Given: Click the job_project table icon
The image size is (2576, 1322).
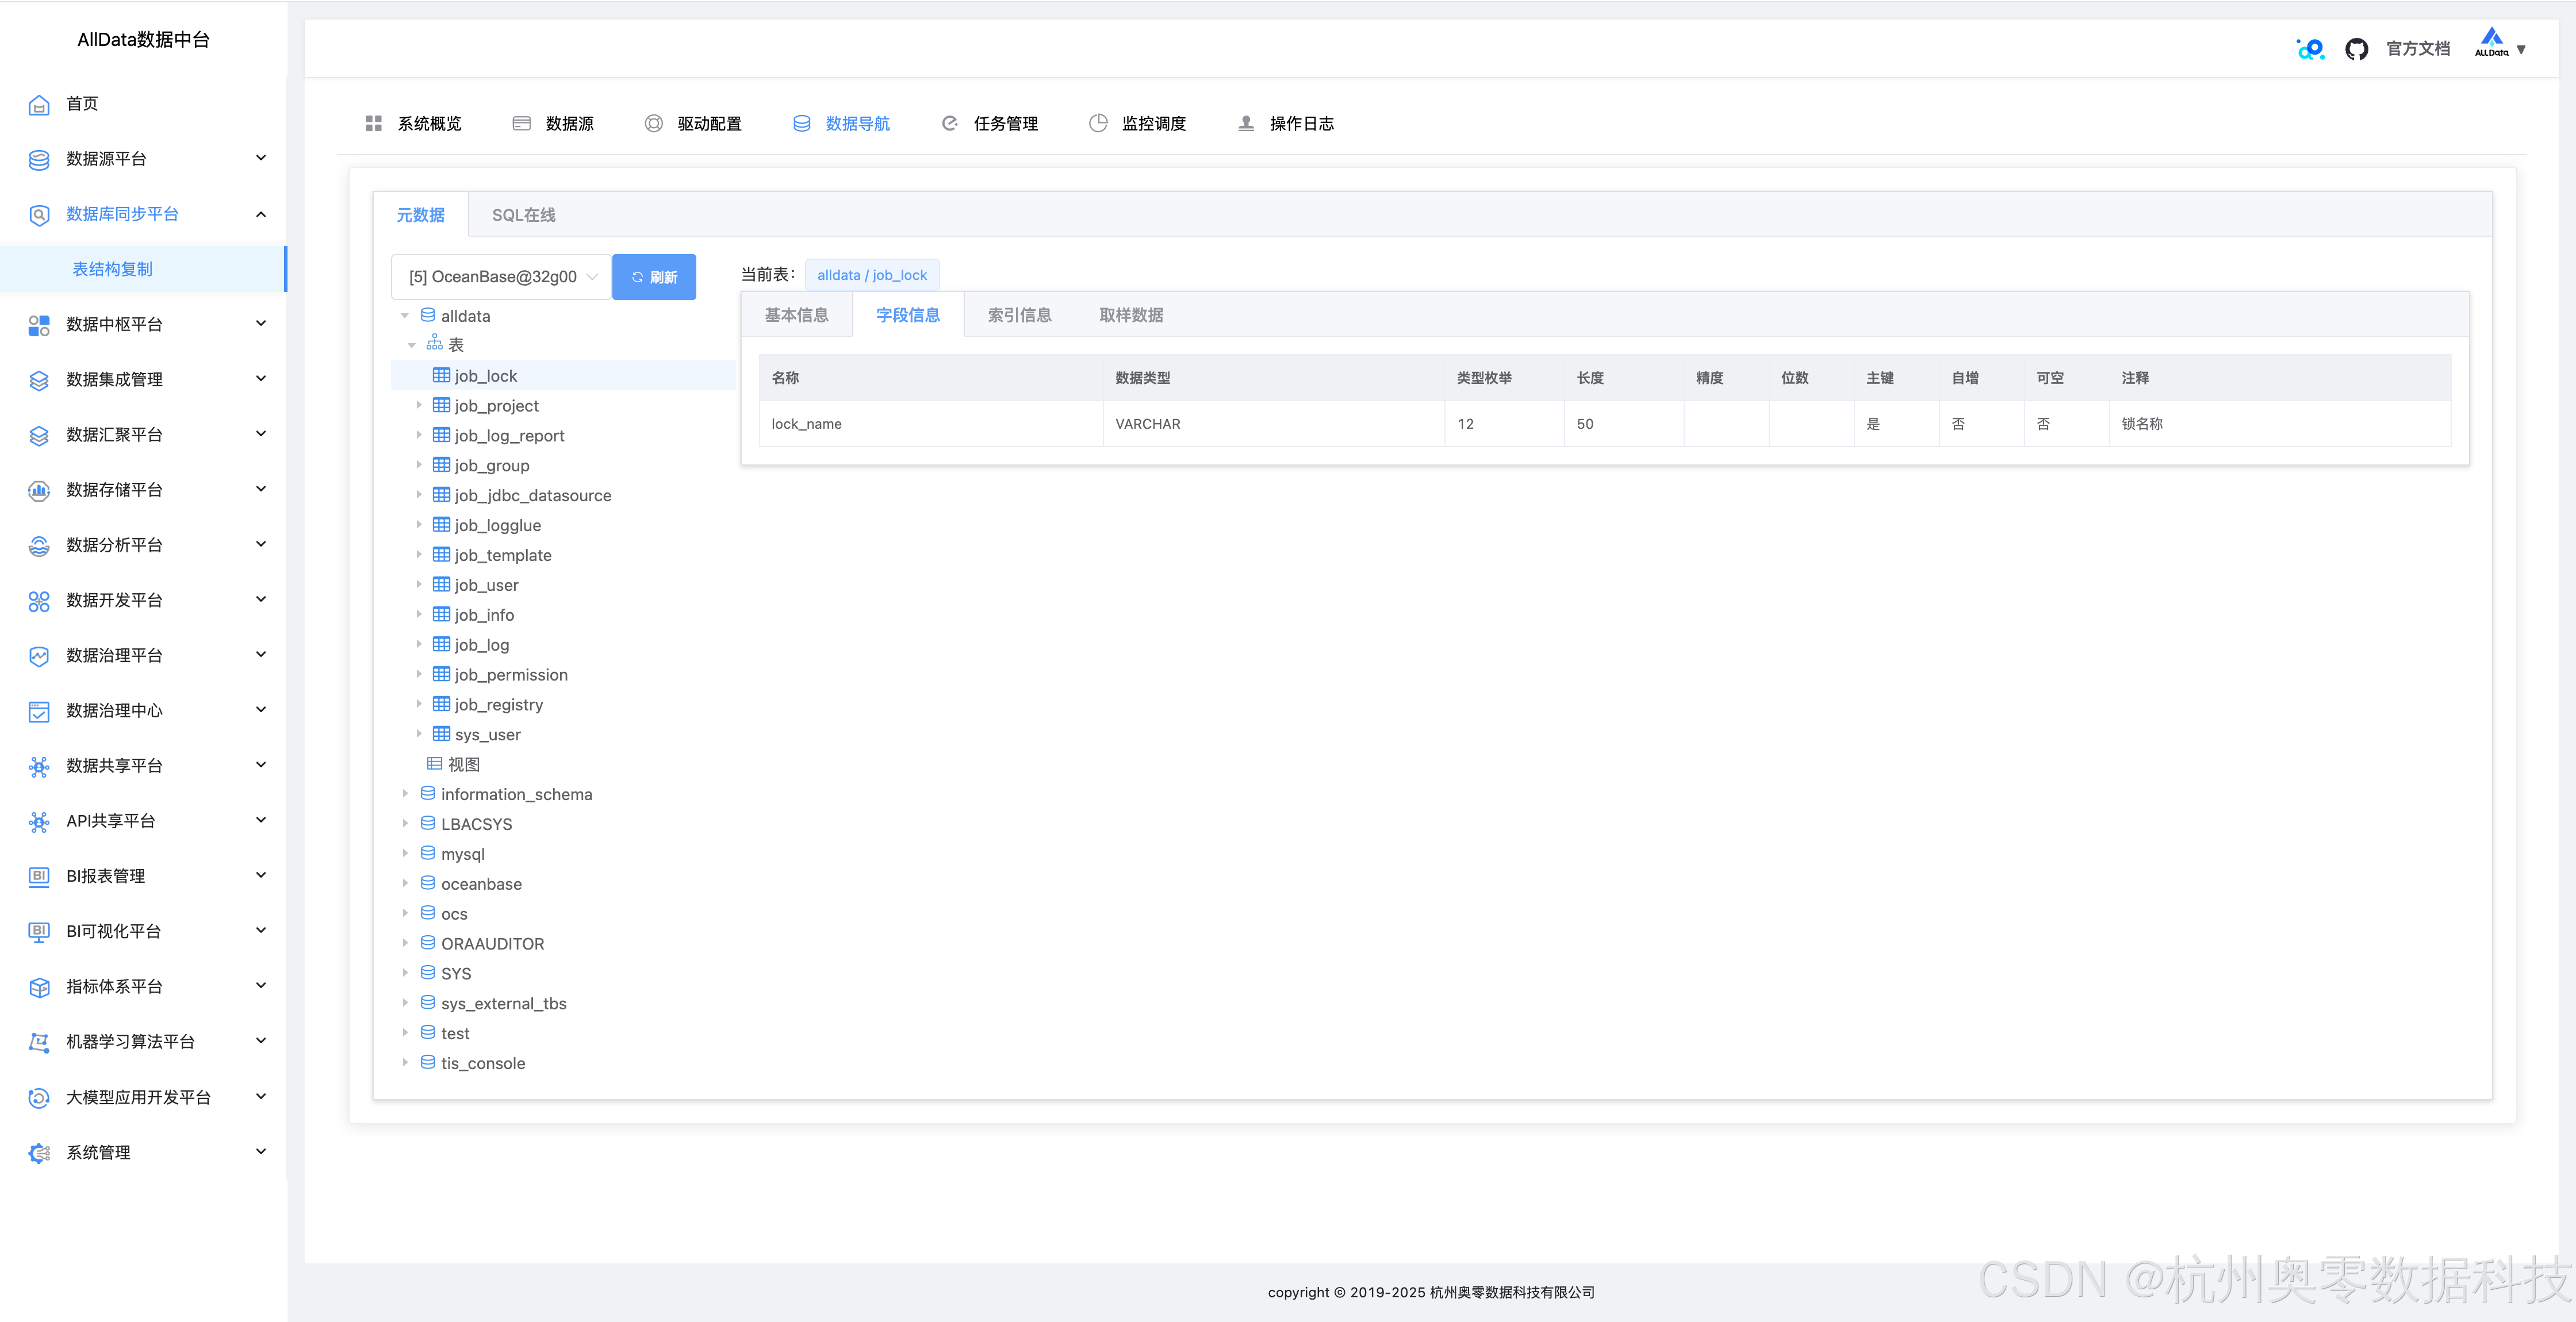Looking at the screenshot, I should pyautogui.click(x=441, y=405).
